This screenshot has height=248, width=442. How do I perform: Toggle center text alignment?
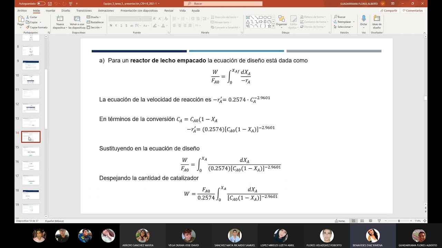[180, 25]
